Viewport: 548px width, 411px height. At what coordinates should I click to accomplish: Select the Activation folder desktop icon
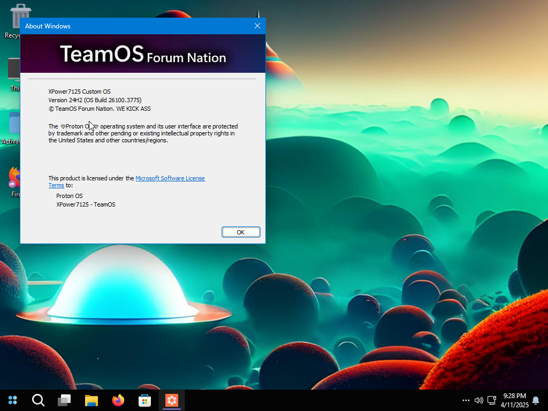point(11,127)
